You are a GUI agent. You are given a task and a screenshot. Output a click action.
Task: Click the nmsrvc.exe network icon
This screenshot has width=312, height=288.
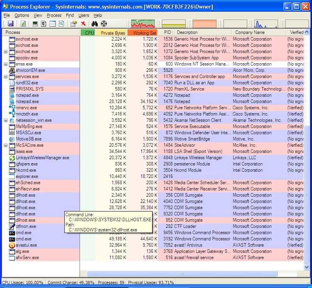(x=12, y=108)
